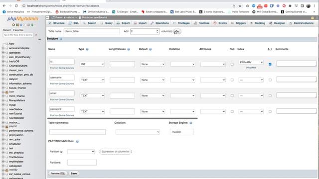Image resolution: width=319 pixels, height=179 pixels.
Task: Click the Preview SQL button
Action: pos(58,174)
